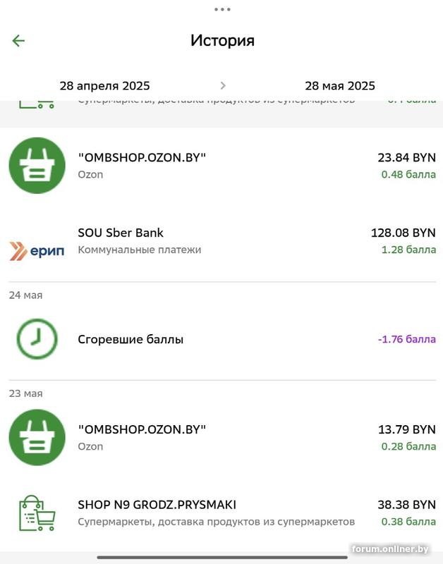
Task: Tap the chevron between the dates
Action: pos(223,86)
